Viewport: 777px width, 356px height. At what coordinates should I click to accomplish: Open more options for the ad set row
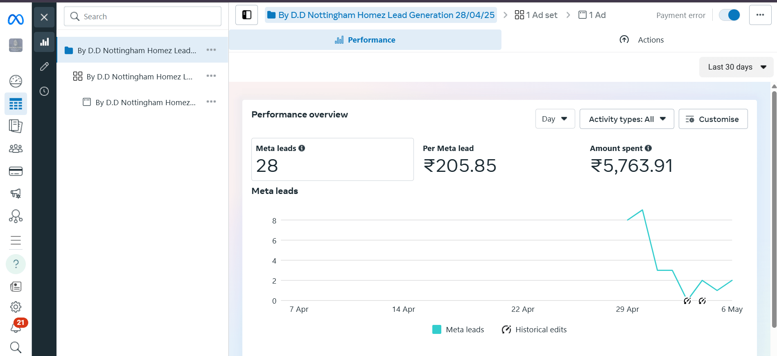tap(211, 76)
